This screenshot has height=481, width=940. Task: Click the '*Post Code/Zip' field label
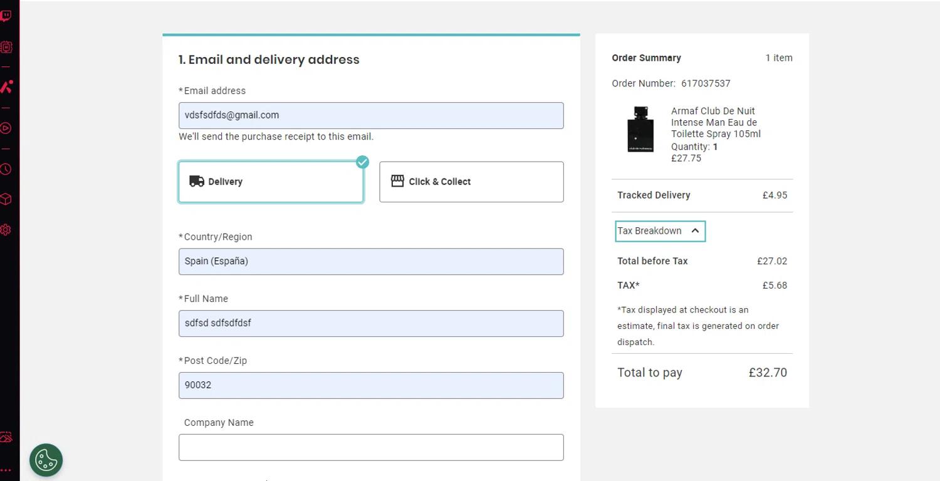(213, 361)
